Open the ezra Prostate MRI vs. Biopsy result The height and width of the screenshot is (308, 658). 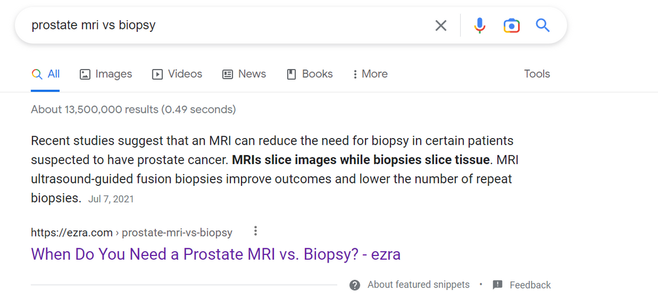tap(216, 254)
